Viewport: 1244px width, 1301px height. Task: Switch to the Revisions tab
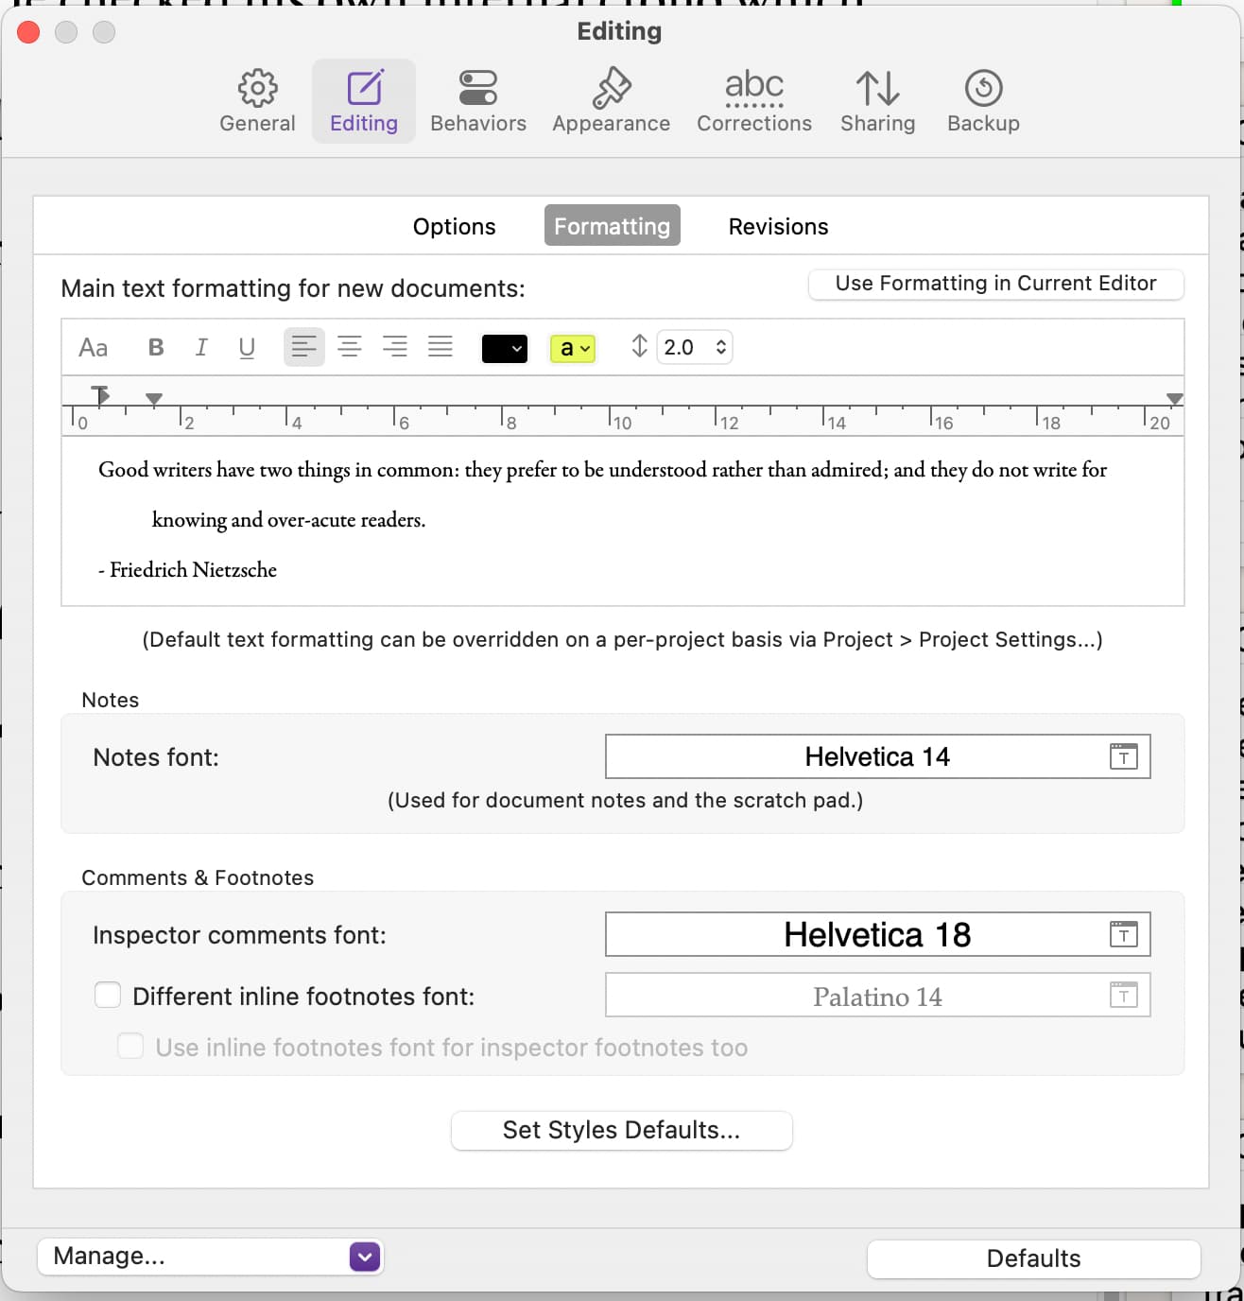(x=779, y=226)
